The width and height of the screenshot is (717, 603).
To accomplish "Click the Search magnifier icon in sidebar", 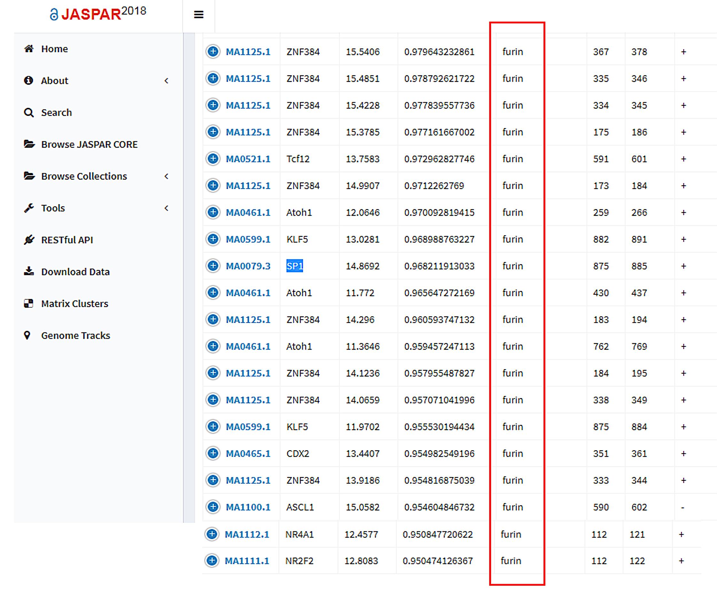I will tap(29, 112).
